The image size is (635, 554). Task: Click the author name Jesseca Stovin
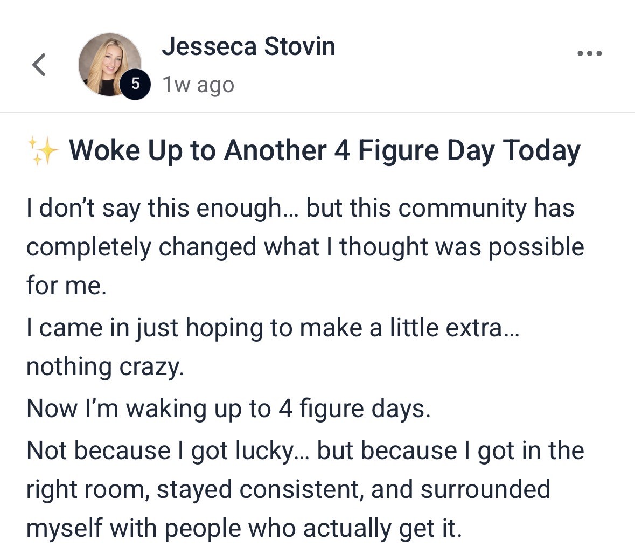click(x=248, y=46)
